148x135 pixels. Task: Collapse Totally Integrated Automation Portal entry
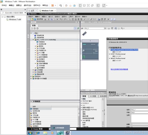point(109,50)
